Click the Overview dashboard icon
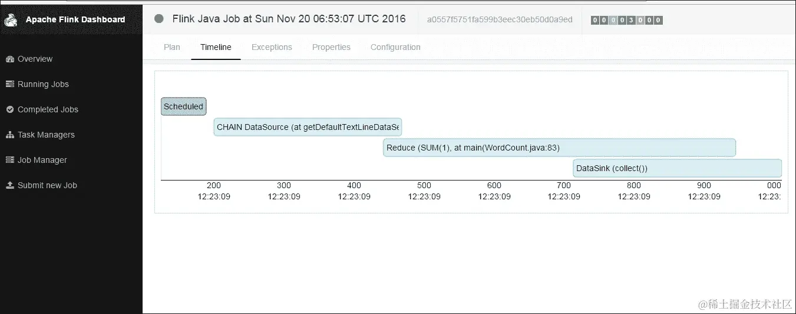The height and width of the screenshot is (314, 796). tap(9, 59)
